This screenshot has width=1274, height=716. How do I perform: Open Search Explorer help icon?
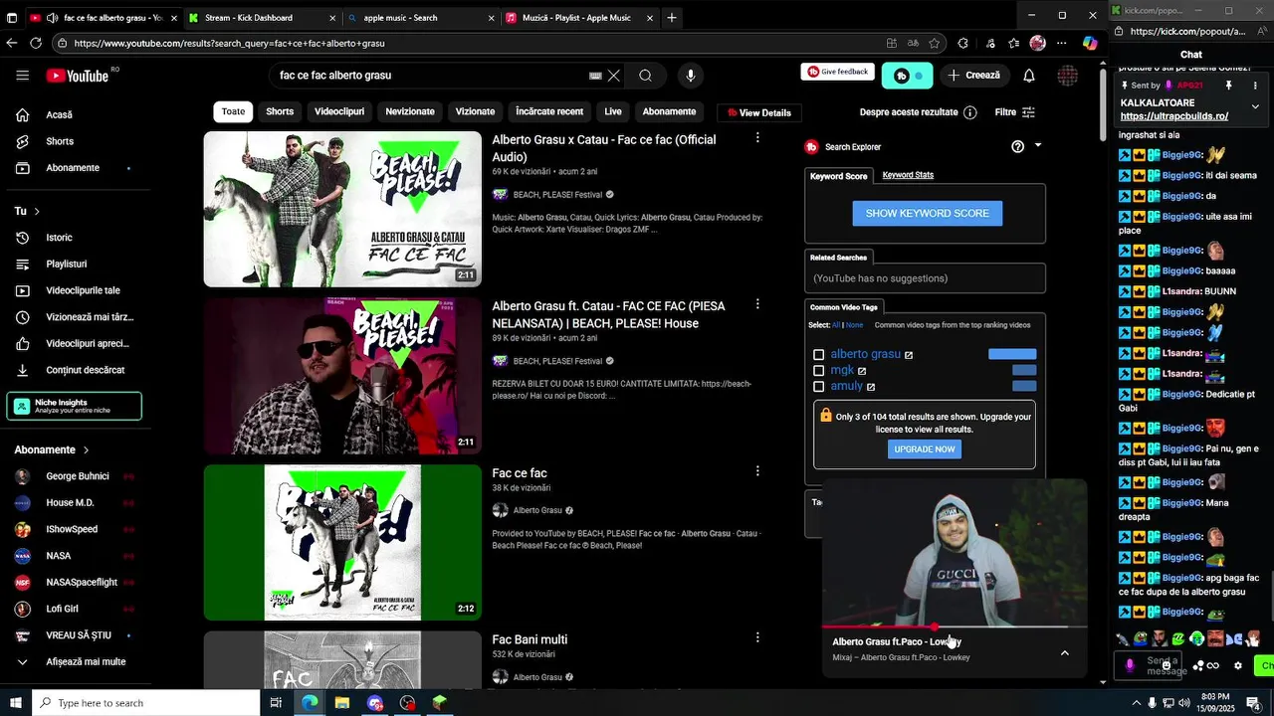[x=1017, y=146]
